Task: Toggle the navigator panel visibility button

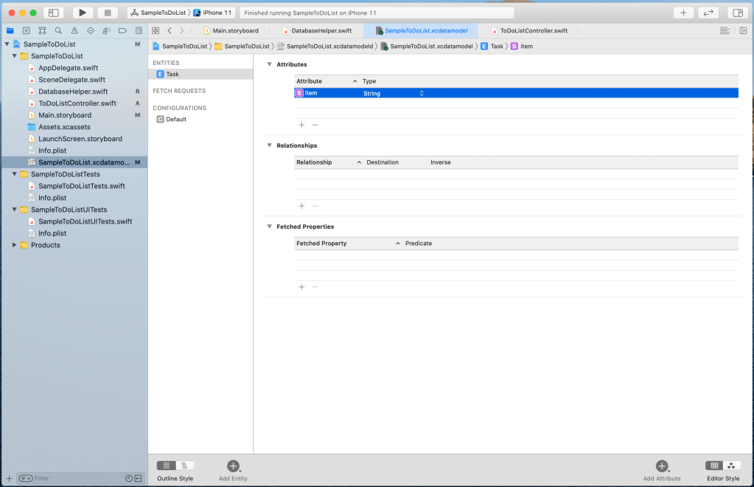Action: pos(53,13)
